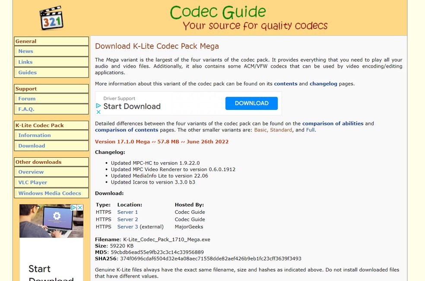Go to the K-Lite Download menu item
The width and height of the screenshot is (425, 281).
coord(51,146)
